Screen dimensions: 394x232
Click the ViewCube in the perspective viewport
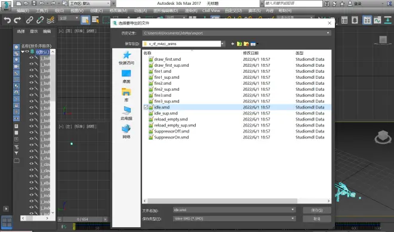(383, 137)
